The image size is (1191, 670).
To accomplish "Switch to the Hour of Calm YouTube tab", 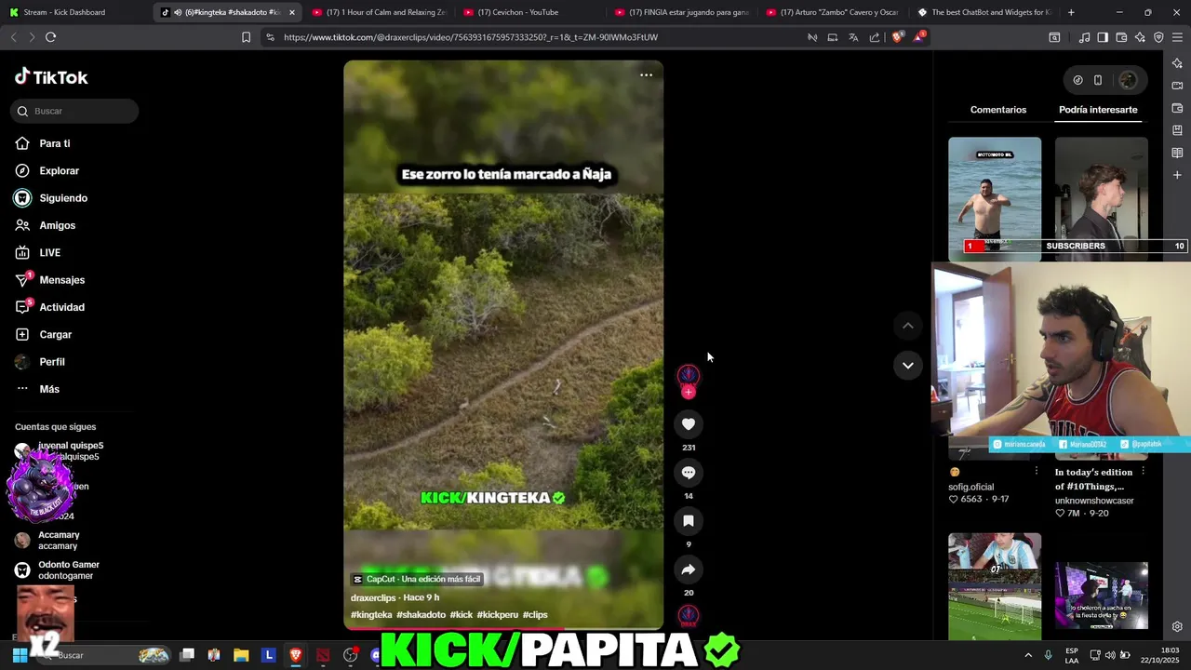I will (x=379, y=12).
